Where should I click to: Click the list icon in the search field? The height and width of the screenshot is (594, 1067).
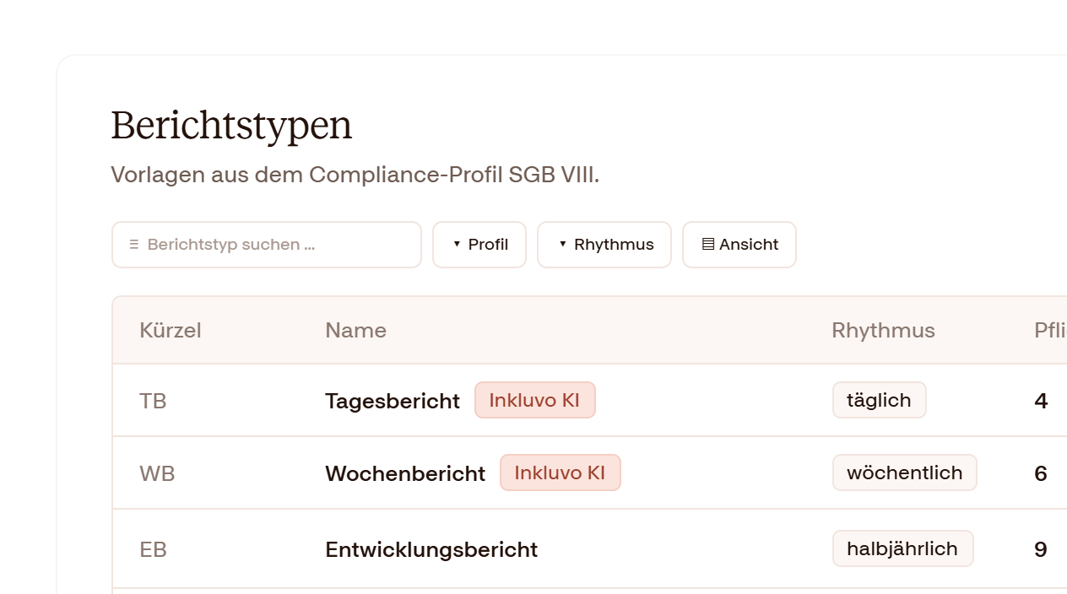coord(133,245)
